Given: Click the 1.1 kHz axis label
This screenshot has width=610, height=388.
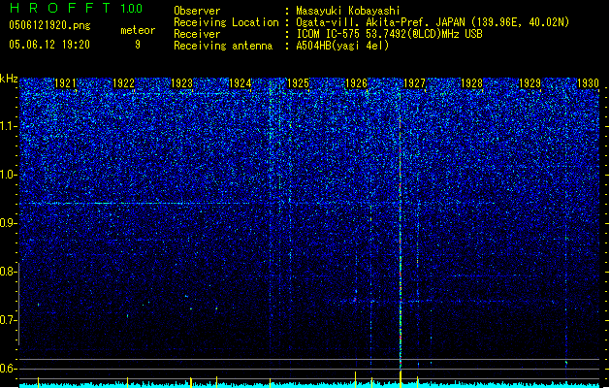Looking at the screenshot, I should pos(8,126).
